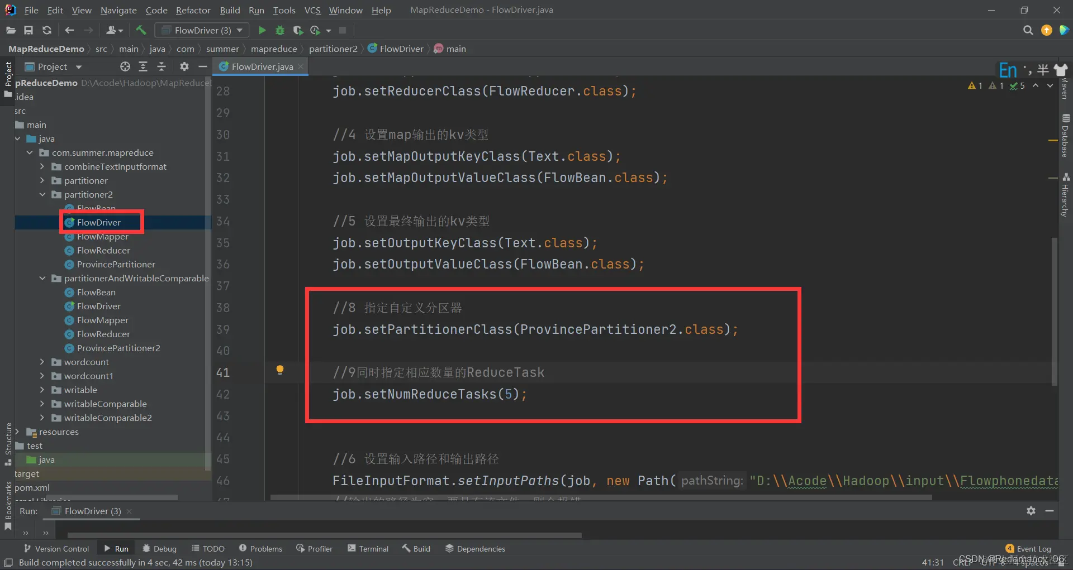Save all files using the floppy icon

click(29, 30)
